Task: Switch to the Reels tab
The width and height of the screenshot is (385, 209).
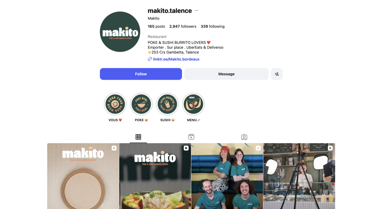Action: (191, 137)
